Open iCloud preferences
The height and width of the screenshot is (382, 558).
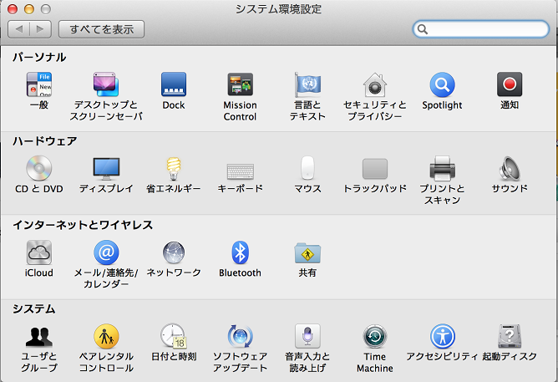pyautogui.click(x=39, y=252)
